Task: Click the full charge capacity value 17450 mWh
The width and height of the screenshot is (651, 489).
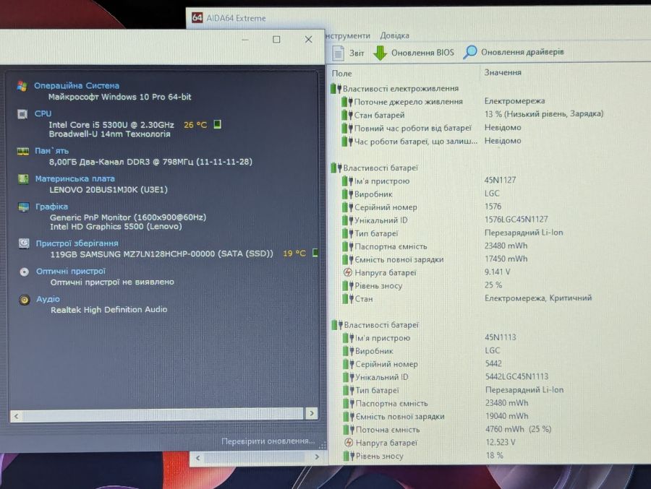Action: point(506,259)
